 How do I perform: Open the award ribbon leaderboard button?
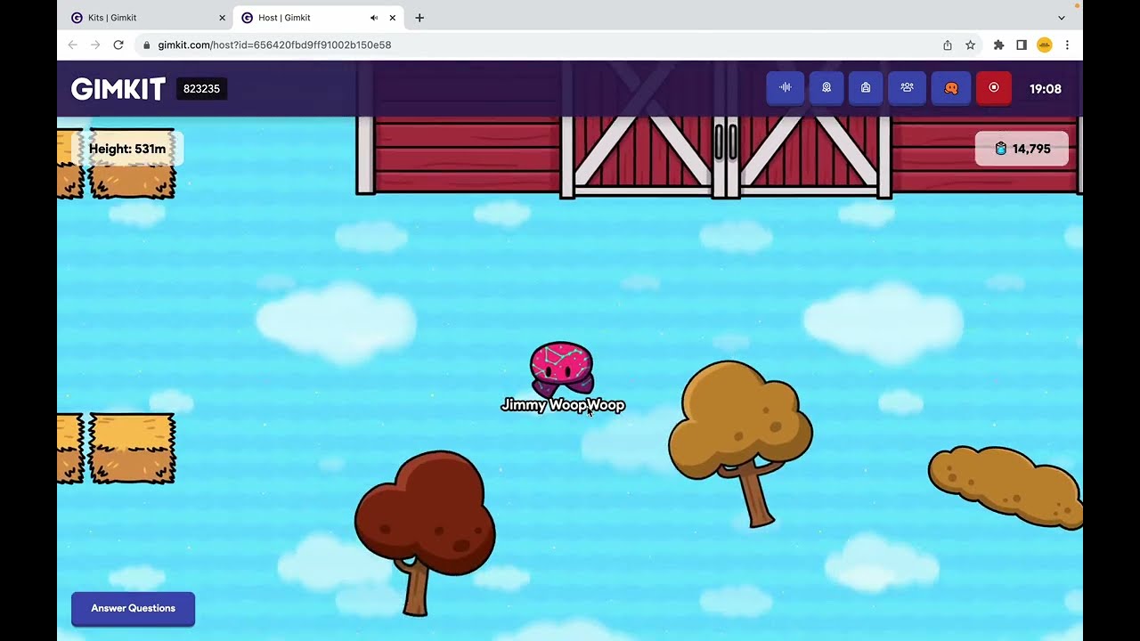coord(826,88)
